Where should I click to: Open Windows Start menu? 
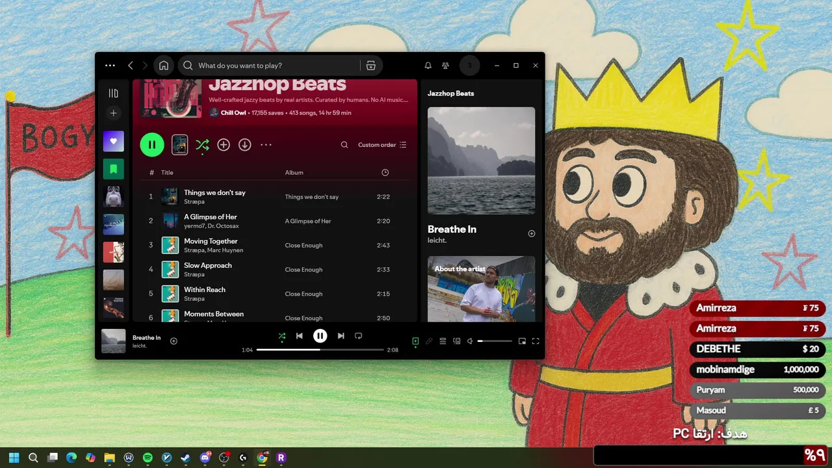click(14, 458)
